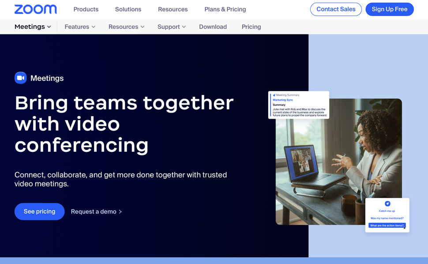Click the Sign Up Free button
The height and width of the screenshot is (264, 428).
(x=390, y=9)
